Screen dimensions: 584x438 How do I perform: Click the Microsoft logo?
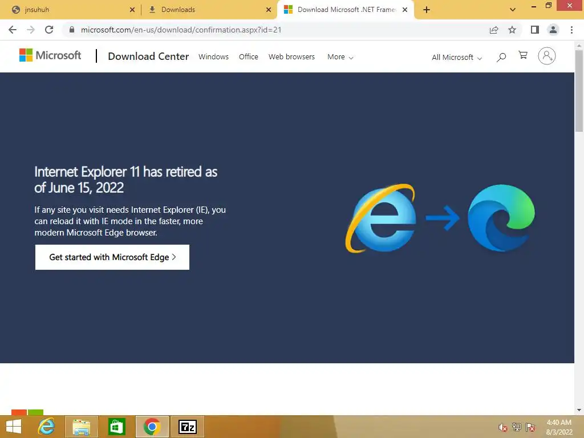click(x=50, y=55)
